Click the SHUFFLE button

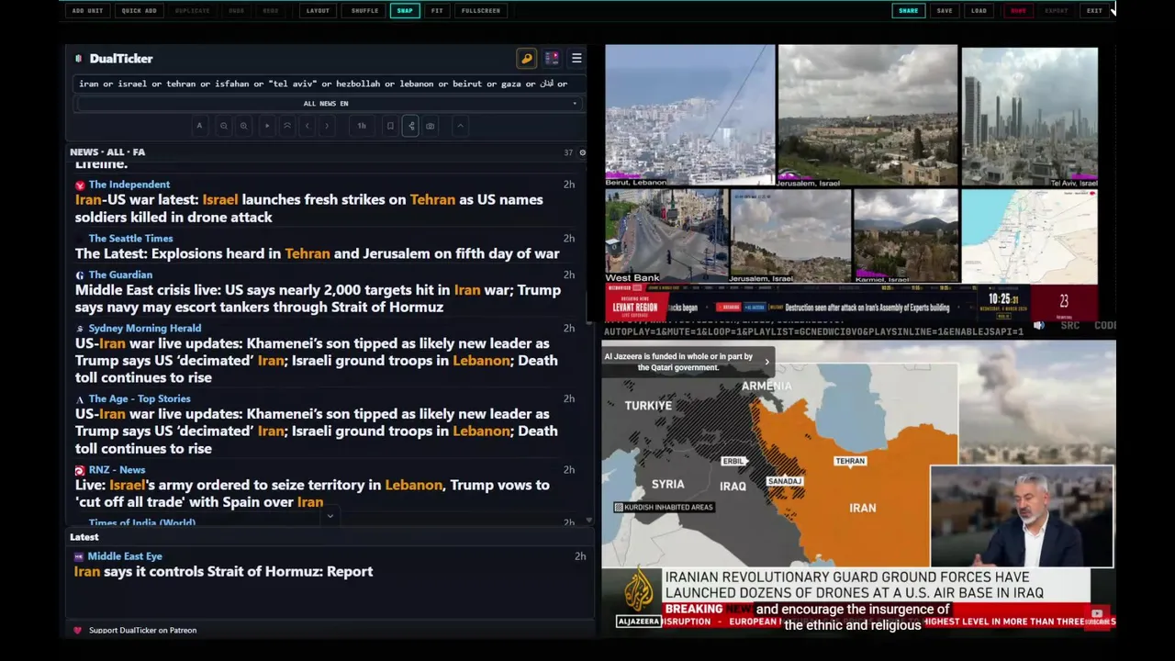pyautogui.click(x=364, y=10)
